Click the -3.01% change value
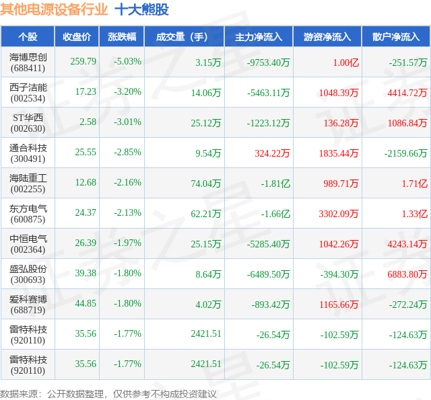431x400 pixels. click(127, 122)
